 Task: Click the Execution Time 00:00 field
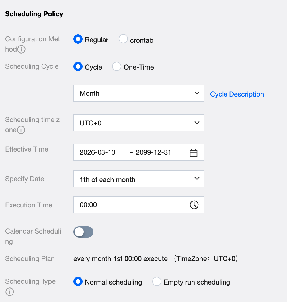click(x=131, y=205)
